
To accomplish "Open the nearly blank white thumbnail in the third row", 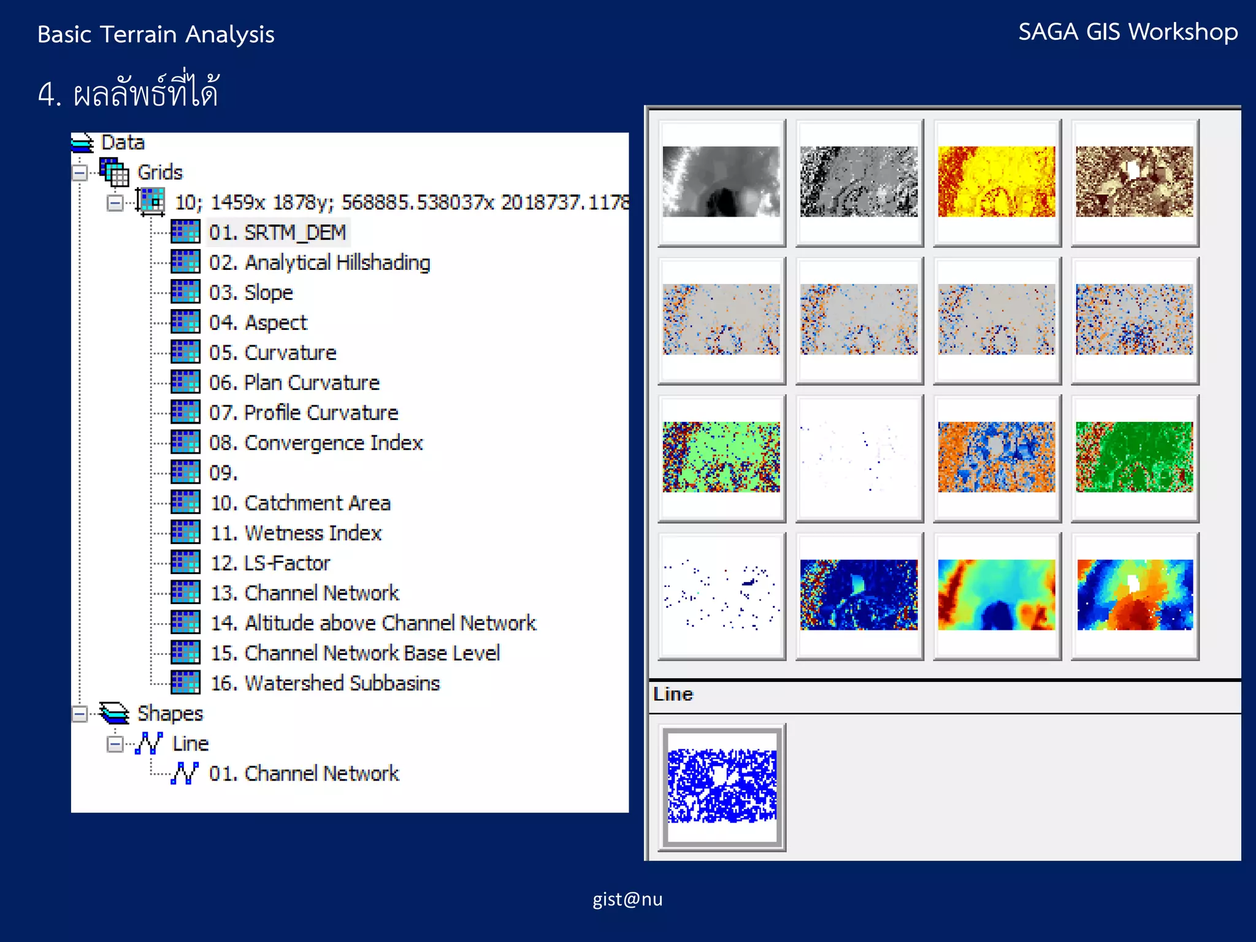I will point(859,458).
